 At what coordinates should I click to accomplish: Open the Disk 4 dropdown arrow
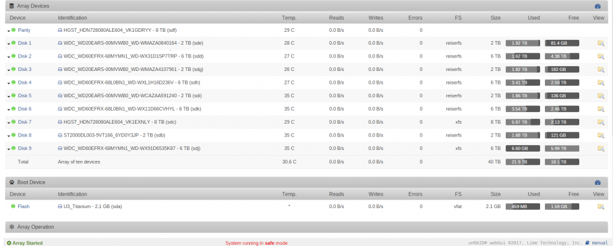click(x=9, y=83)
